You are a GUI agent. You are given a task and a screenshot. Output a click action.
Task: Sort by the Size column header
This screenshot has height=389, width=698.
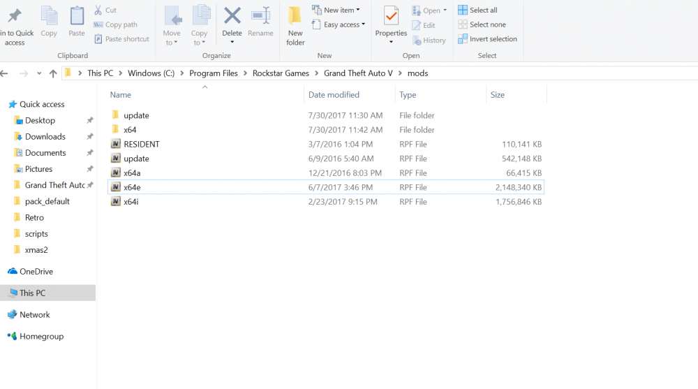tap(497, 95)
